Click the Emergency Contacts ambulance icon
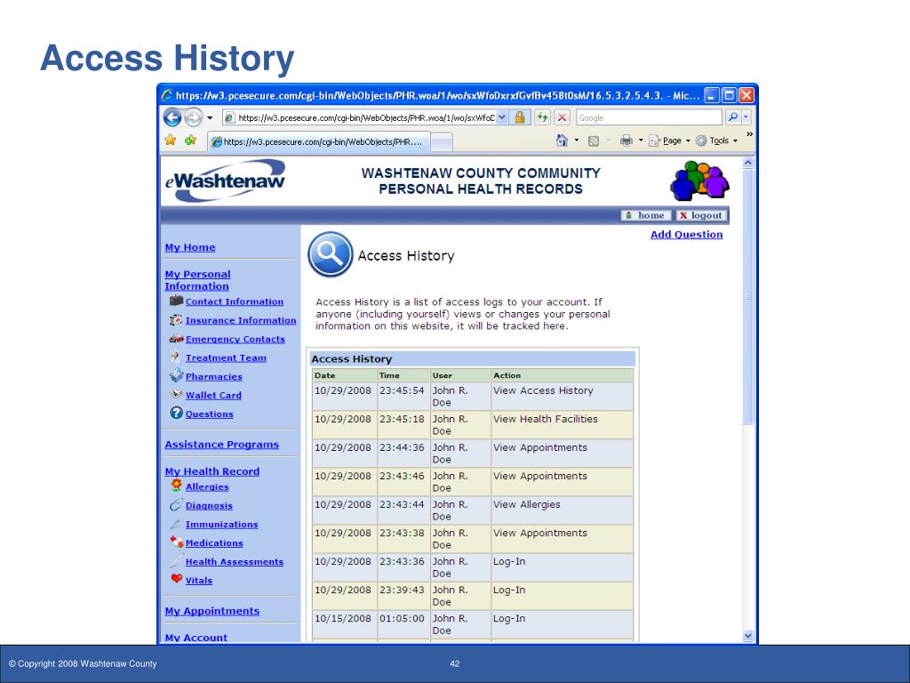Viewport: 910px width, 683px height. [x=176, y=338]
